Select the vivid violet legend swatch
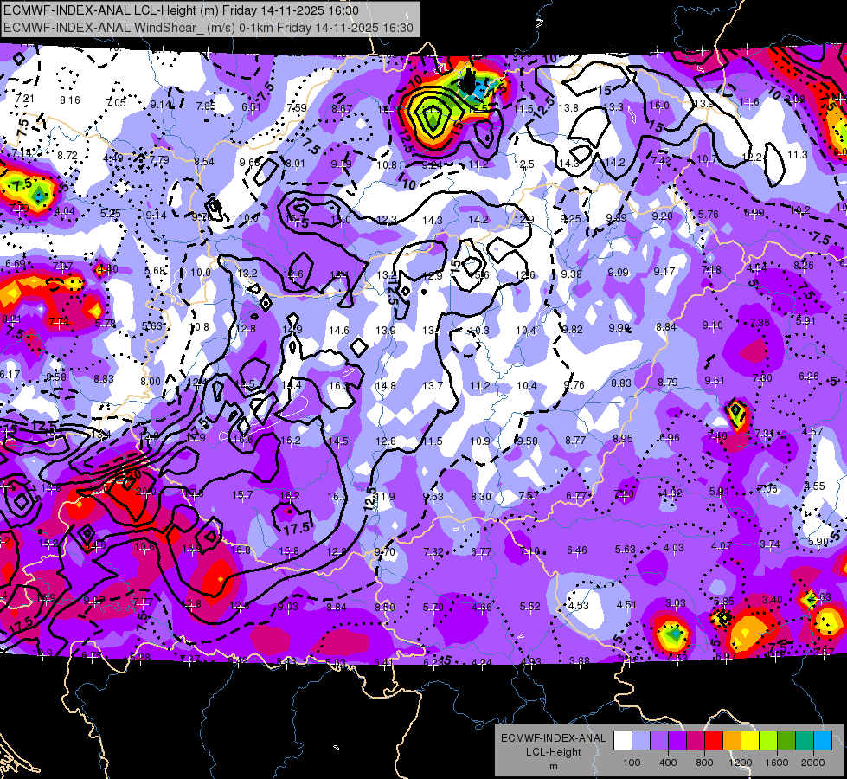 click(x=677, y=741)
